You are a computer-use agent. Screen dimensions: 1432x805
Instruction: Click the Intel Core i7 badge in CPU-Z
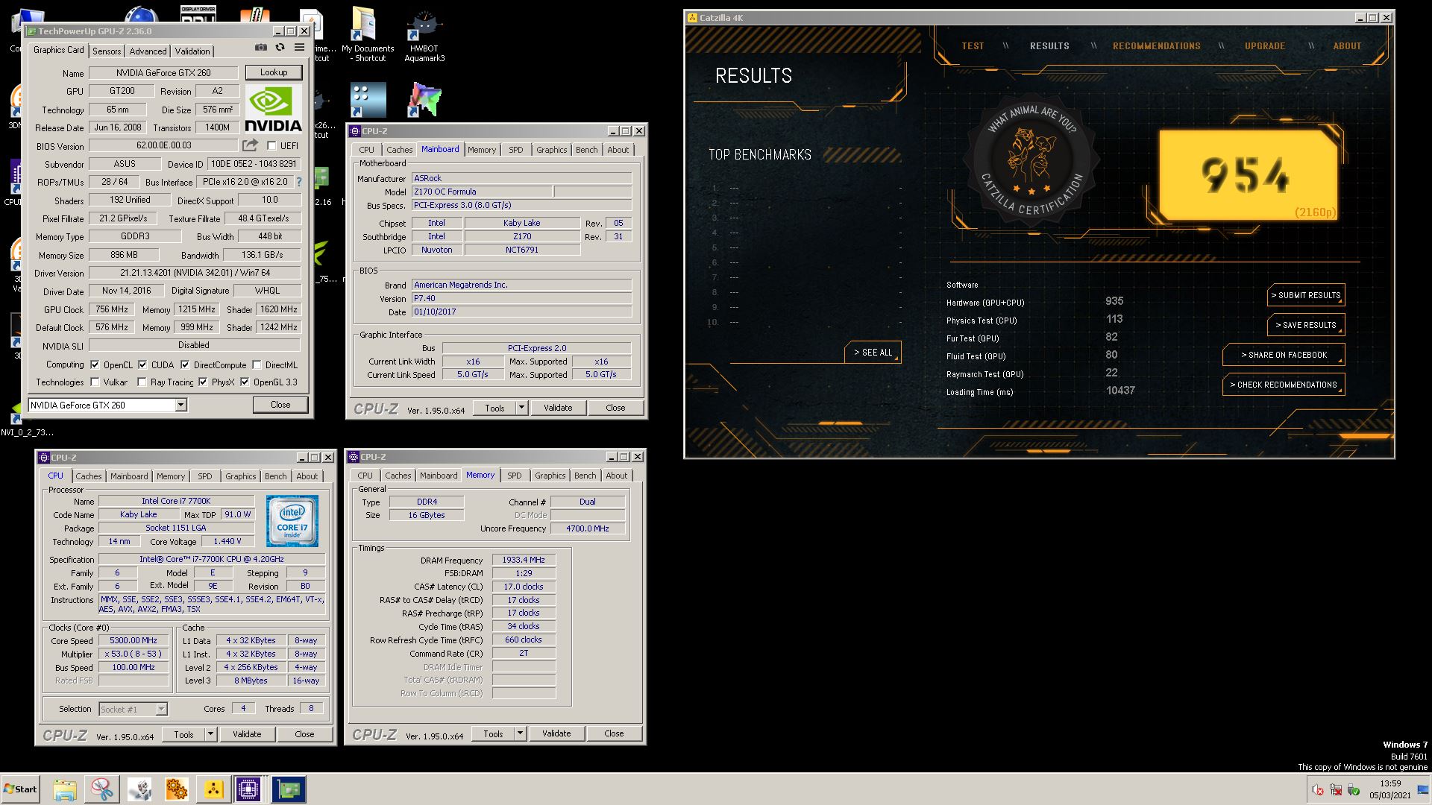tap(292, 520)
